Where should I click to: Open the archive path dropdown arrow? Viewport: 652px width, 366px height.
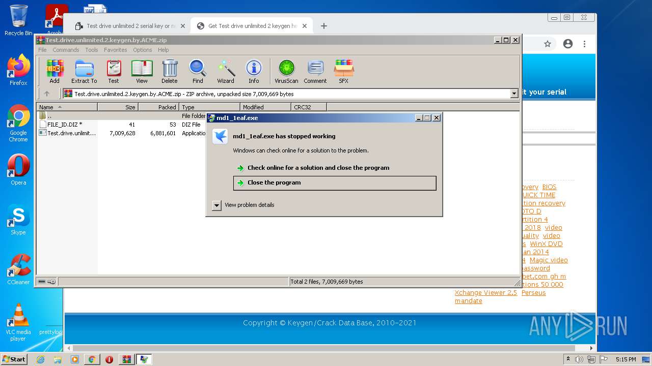(x=514, y=94)
